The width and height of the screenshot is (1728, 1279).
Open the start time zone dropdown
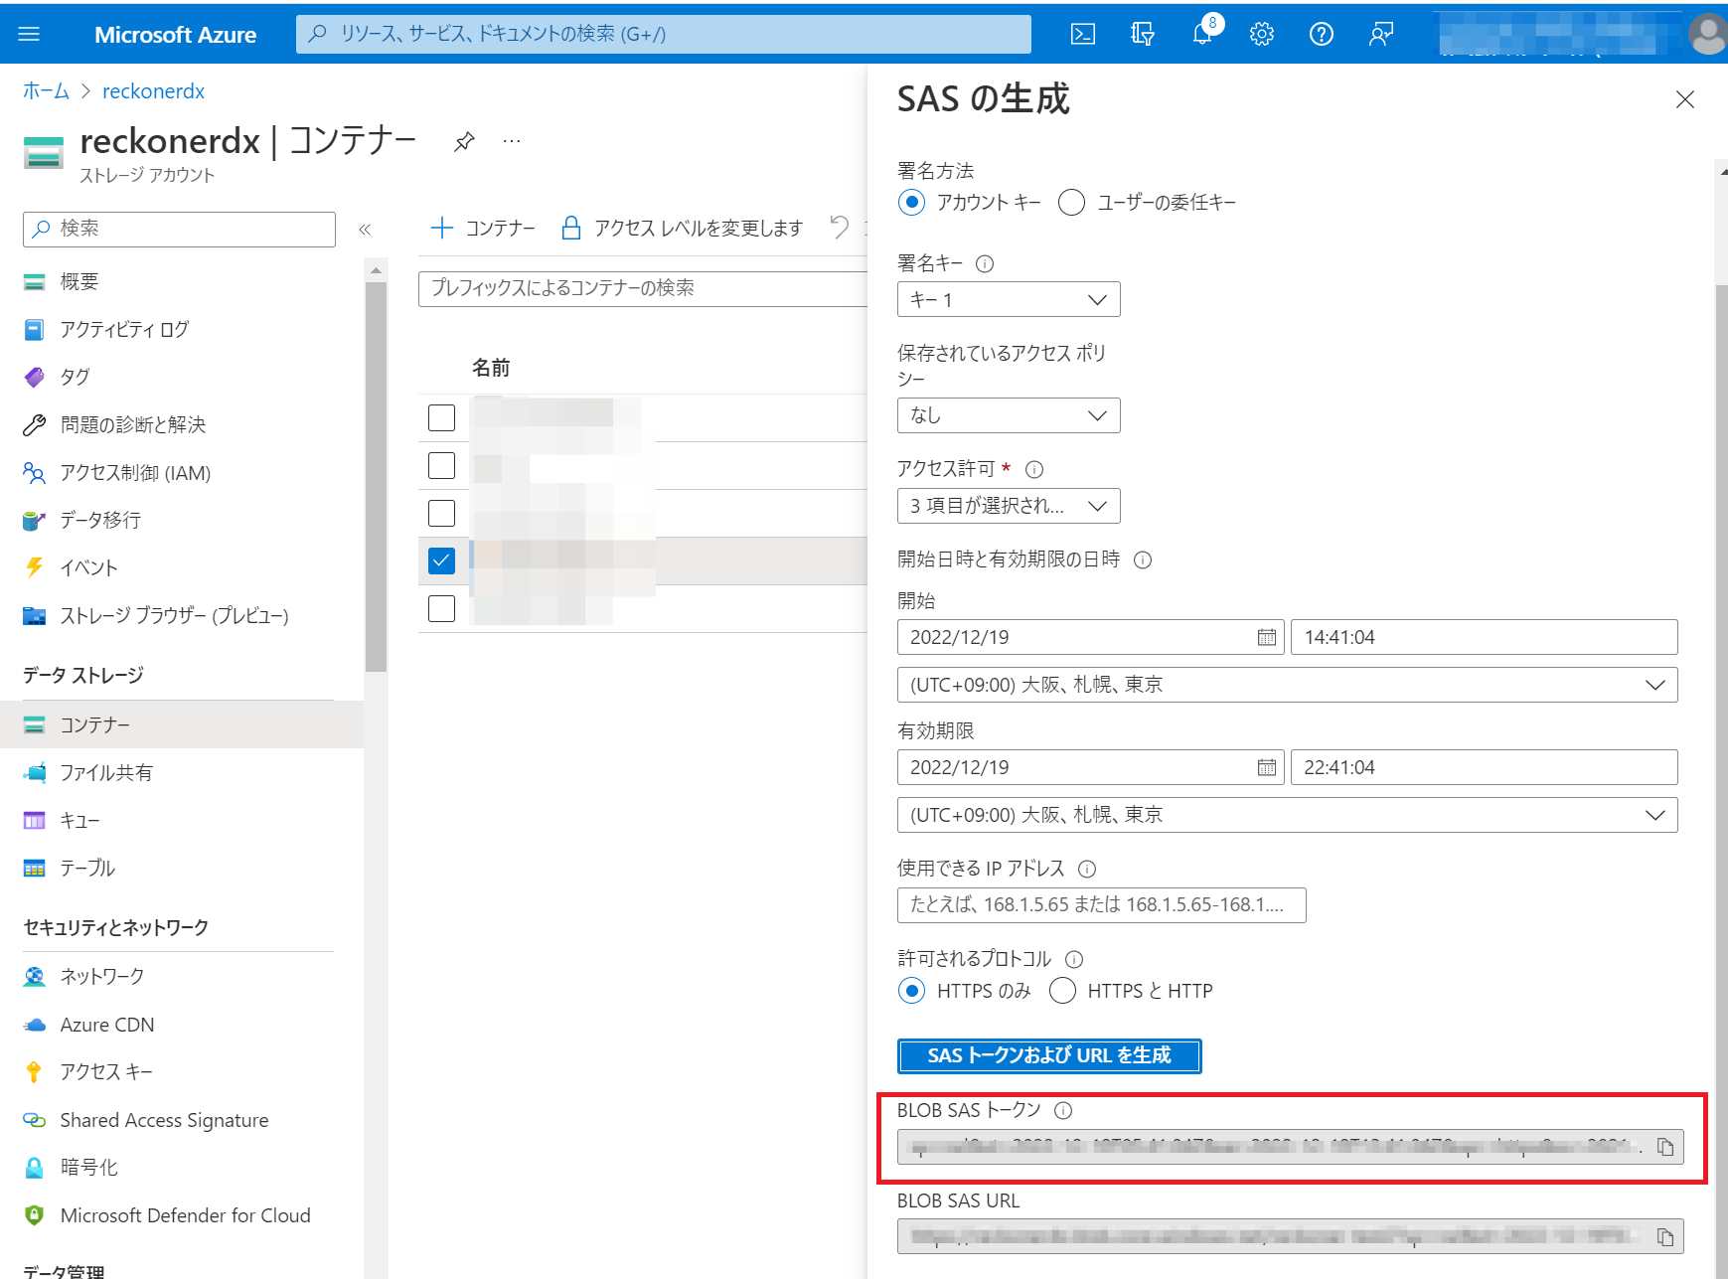(1288, 685)
